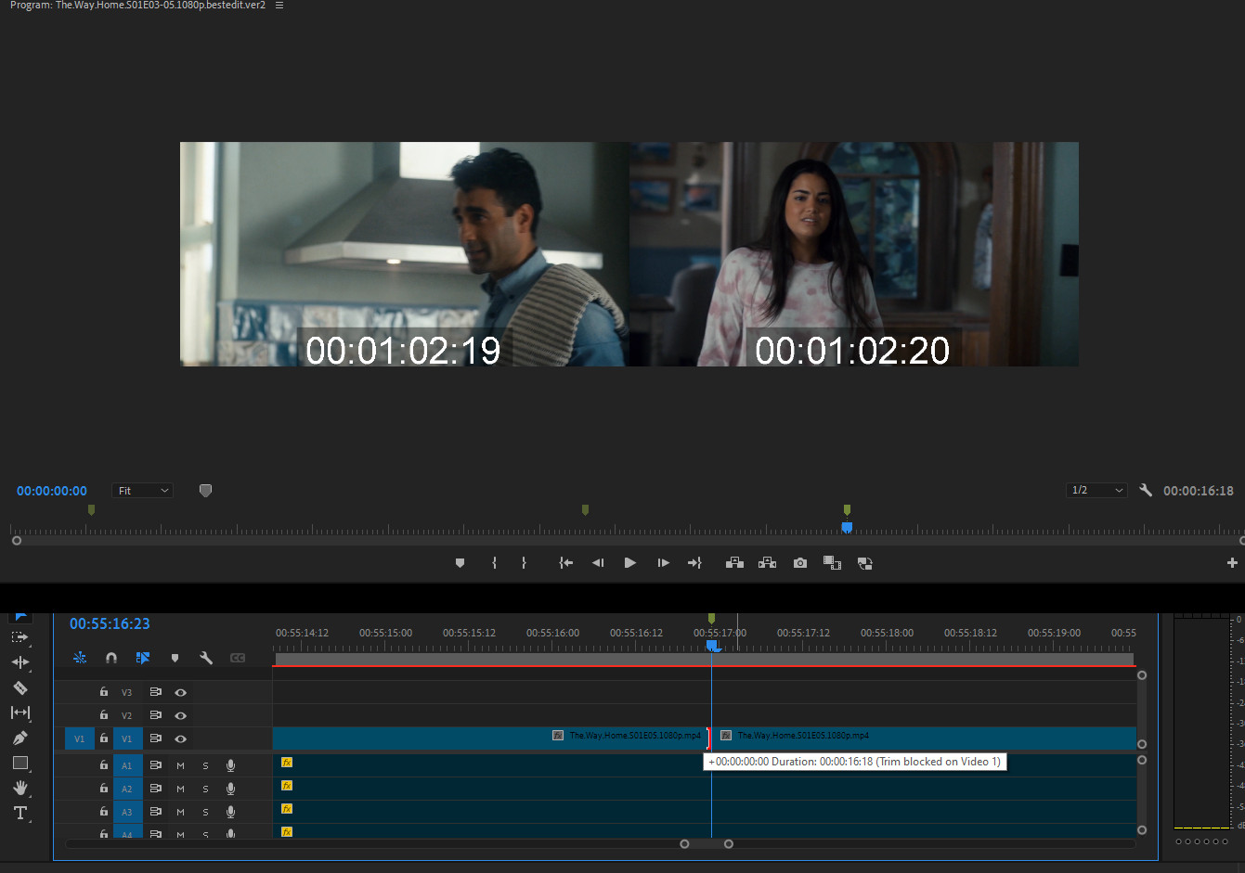
Task: Solo audio track A3
Action: tap(205, 812)
